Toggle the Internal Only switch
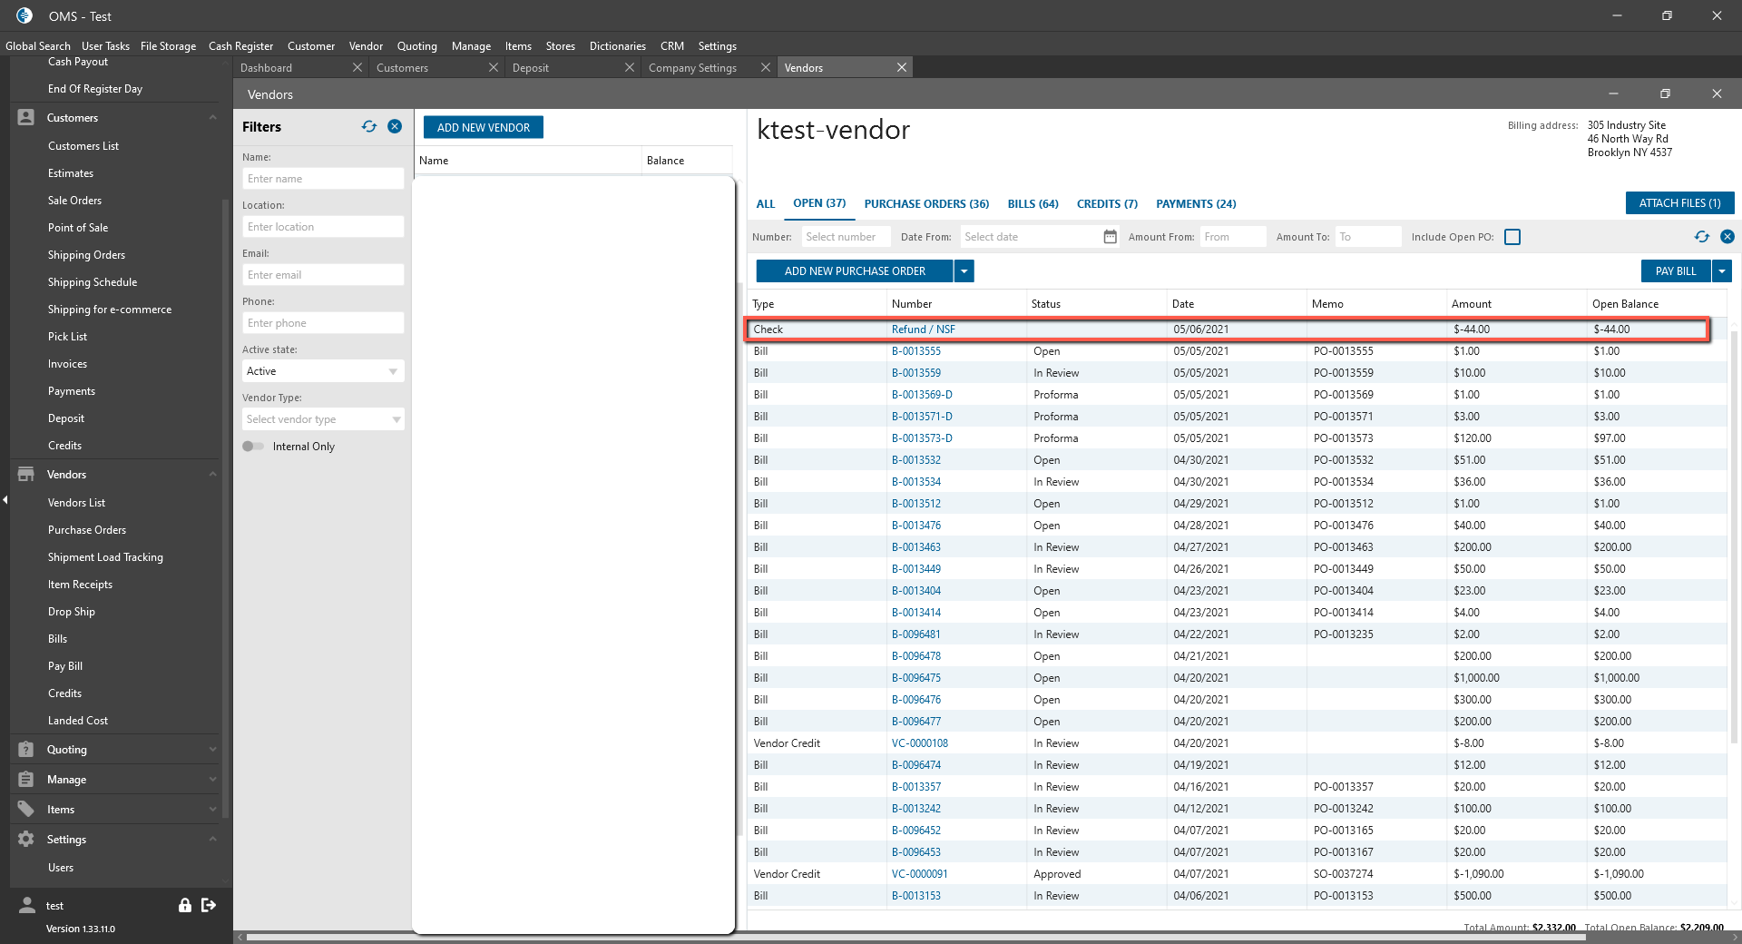 click(x=253, y=447)
